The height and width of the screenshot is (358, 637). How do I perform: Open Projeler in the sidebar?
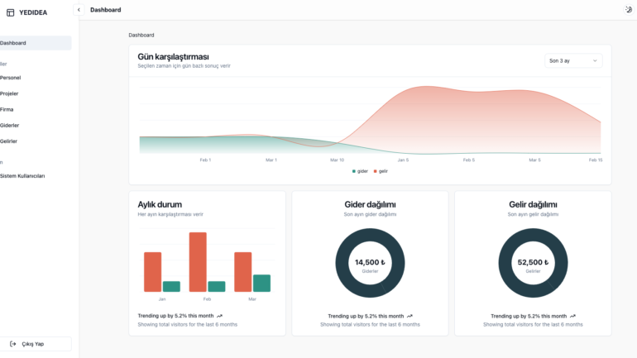pyautogui.click(x=9, y=93)
